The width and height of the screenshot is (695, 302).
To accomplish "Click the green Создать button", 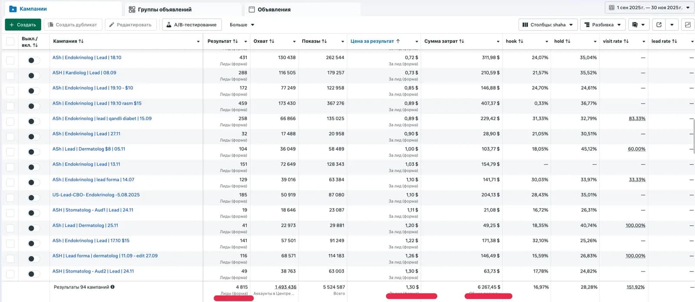I will (x=23, y=25).
